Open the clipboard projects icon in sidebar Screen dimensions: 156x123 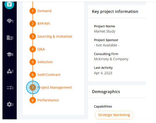point(9,5)
